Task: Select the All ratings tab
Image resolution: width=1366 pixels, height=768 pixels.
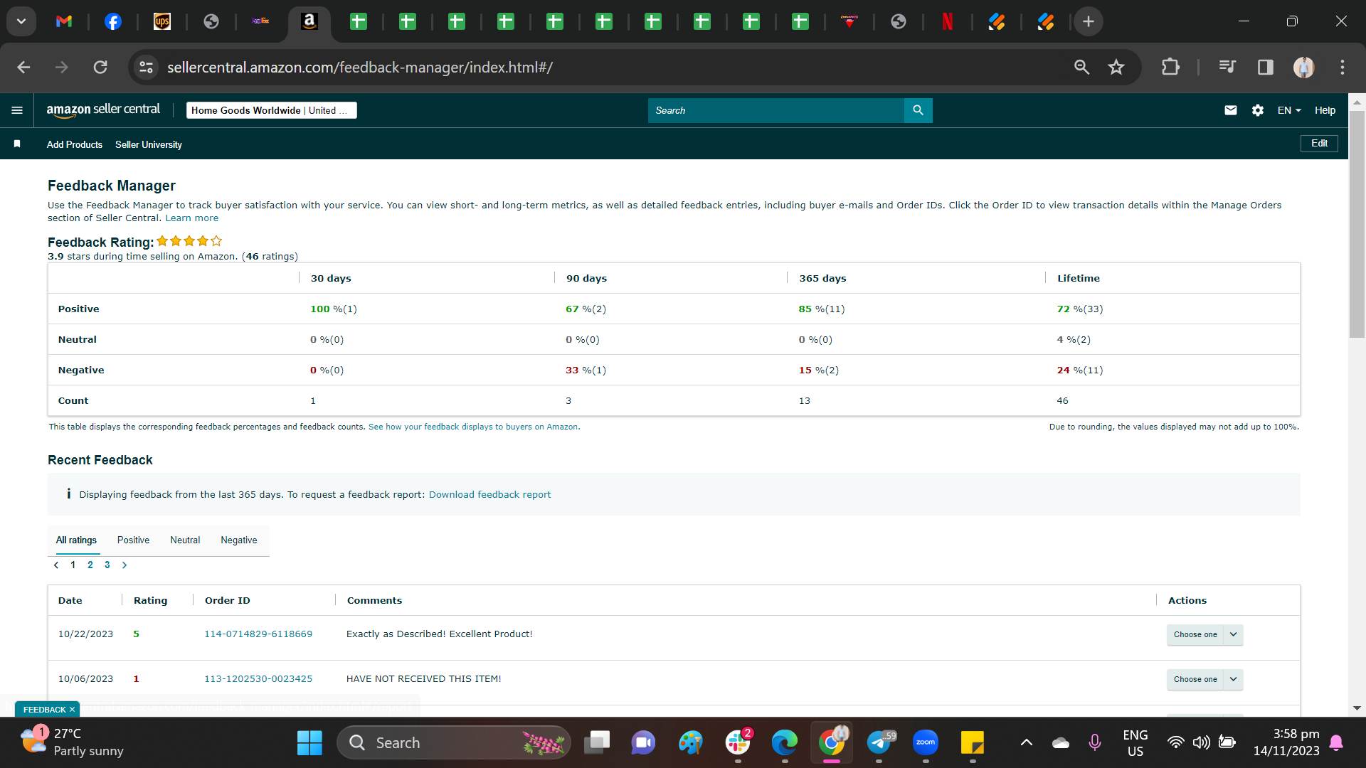Action: pos(76,540)
